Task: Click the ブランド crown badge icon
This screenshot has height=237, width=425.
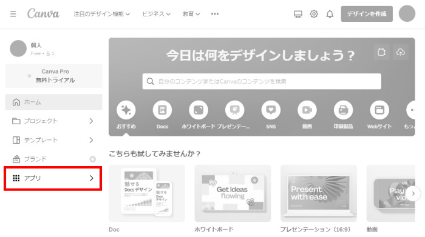Action: 93,159
